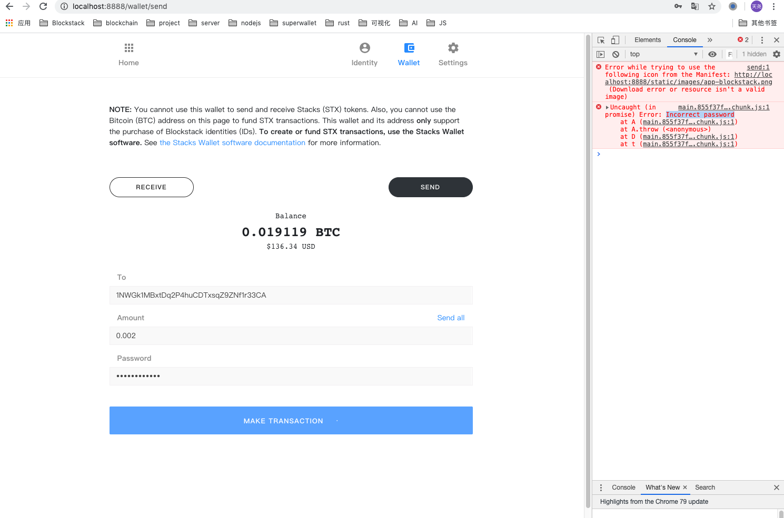Bookmark this page with star icon
This screenshot has width=784, height=518.
712,6
